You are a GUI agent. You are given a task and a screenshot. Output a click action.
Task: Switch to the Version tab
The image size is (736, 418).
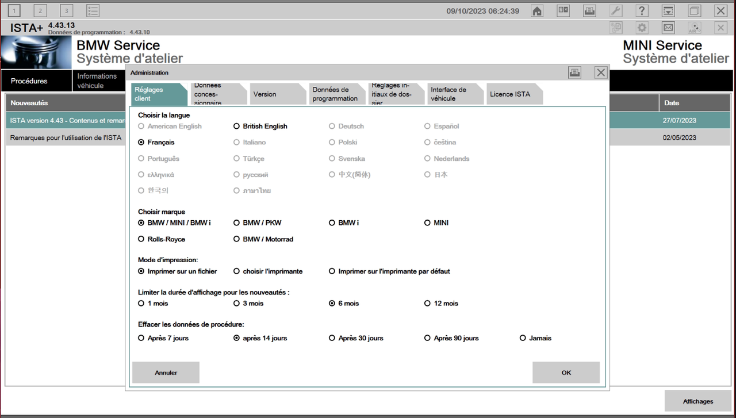click(x=278, y=94)
